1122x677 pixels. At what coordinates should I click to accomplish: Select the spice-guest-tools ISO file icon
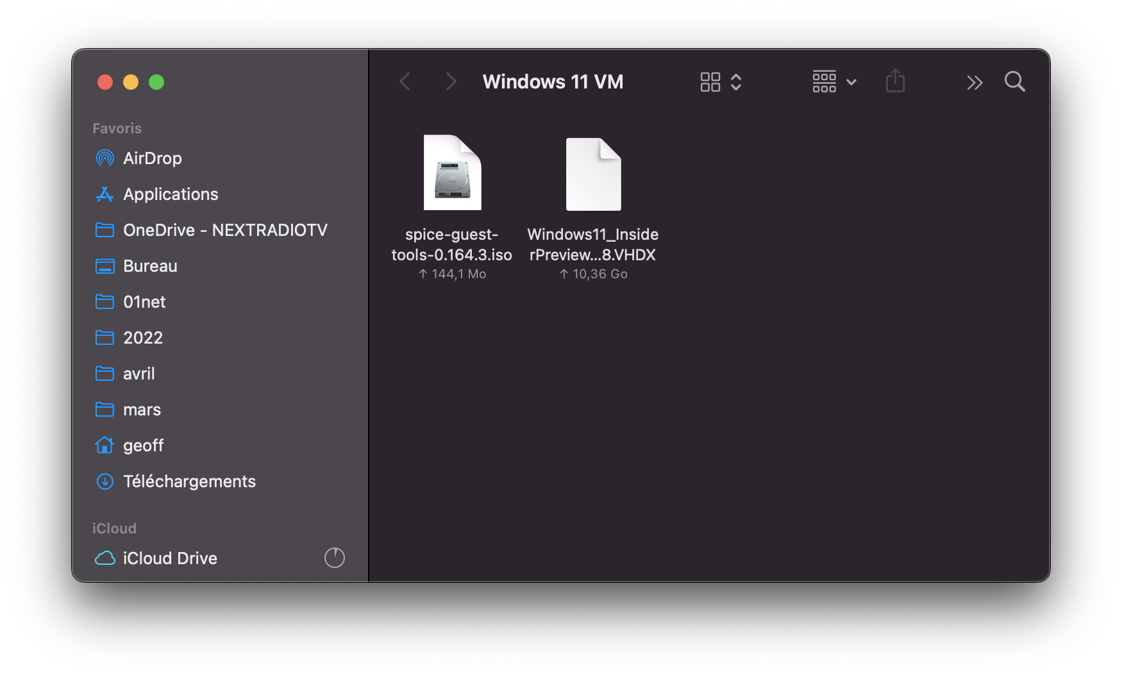(x=453, y=172)
